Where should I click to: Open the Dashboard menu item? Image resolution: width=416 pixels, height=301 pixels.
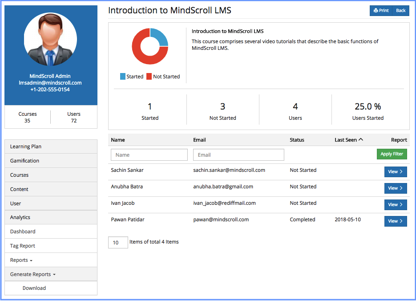(x=51, y=232)
